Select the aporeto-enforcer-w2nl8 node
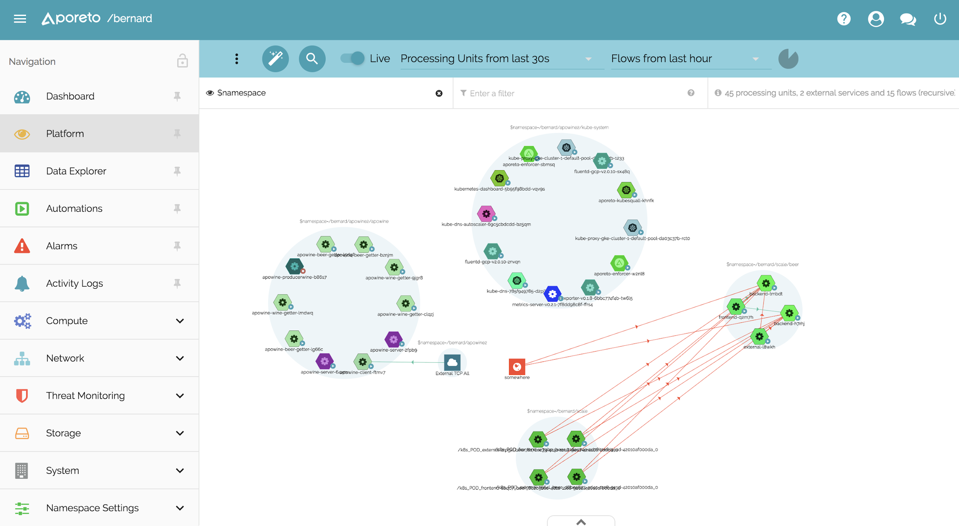The height and width of the screenshot is (526, 959). point(619,263)
